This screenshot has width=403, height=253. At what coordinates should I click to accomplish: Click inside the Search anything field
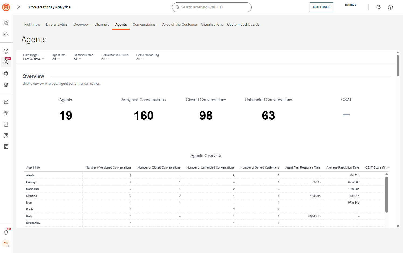pyautogui.click(x=212, y=7)
